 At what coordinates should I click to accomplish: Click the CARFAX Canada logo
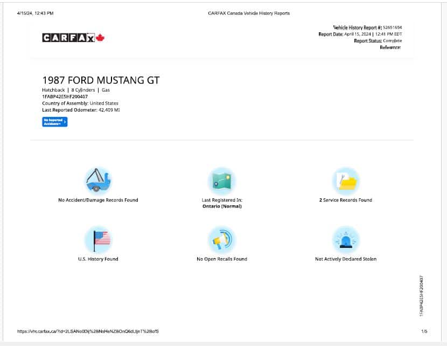(73, 38)
